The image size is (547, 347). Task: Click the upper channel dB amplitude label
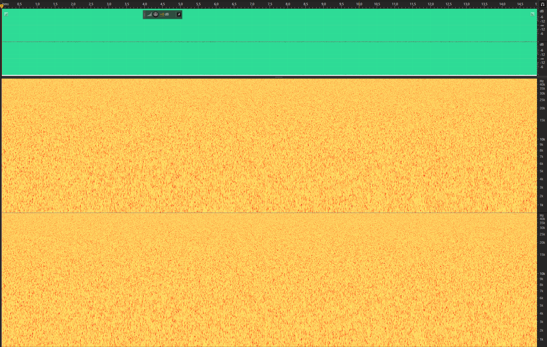tap(542, 11)
